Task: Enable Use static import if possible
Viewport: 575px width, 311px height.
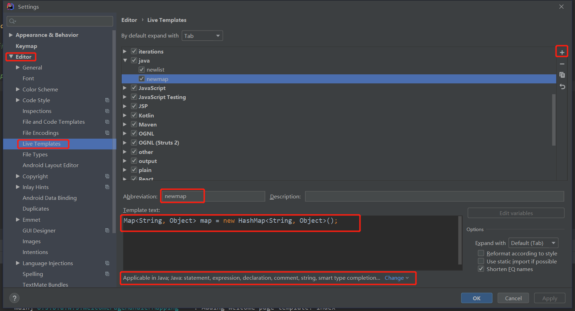Action: pyautogui.click(x=481, y=261)
